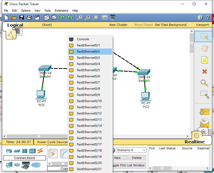Add a Simple PDU envelope
214x173 pixels.
[204, 112]
